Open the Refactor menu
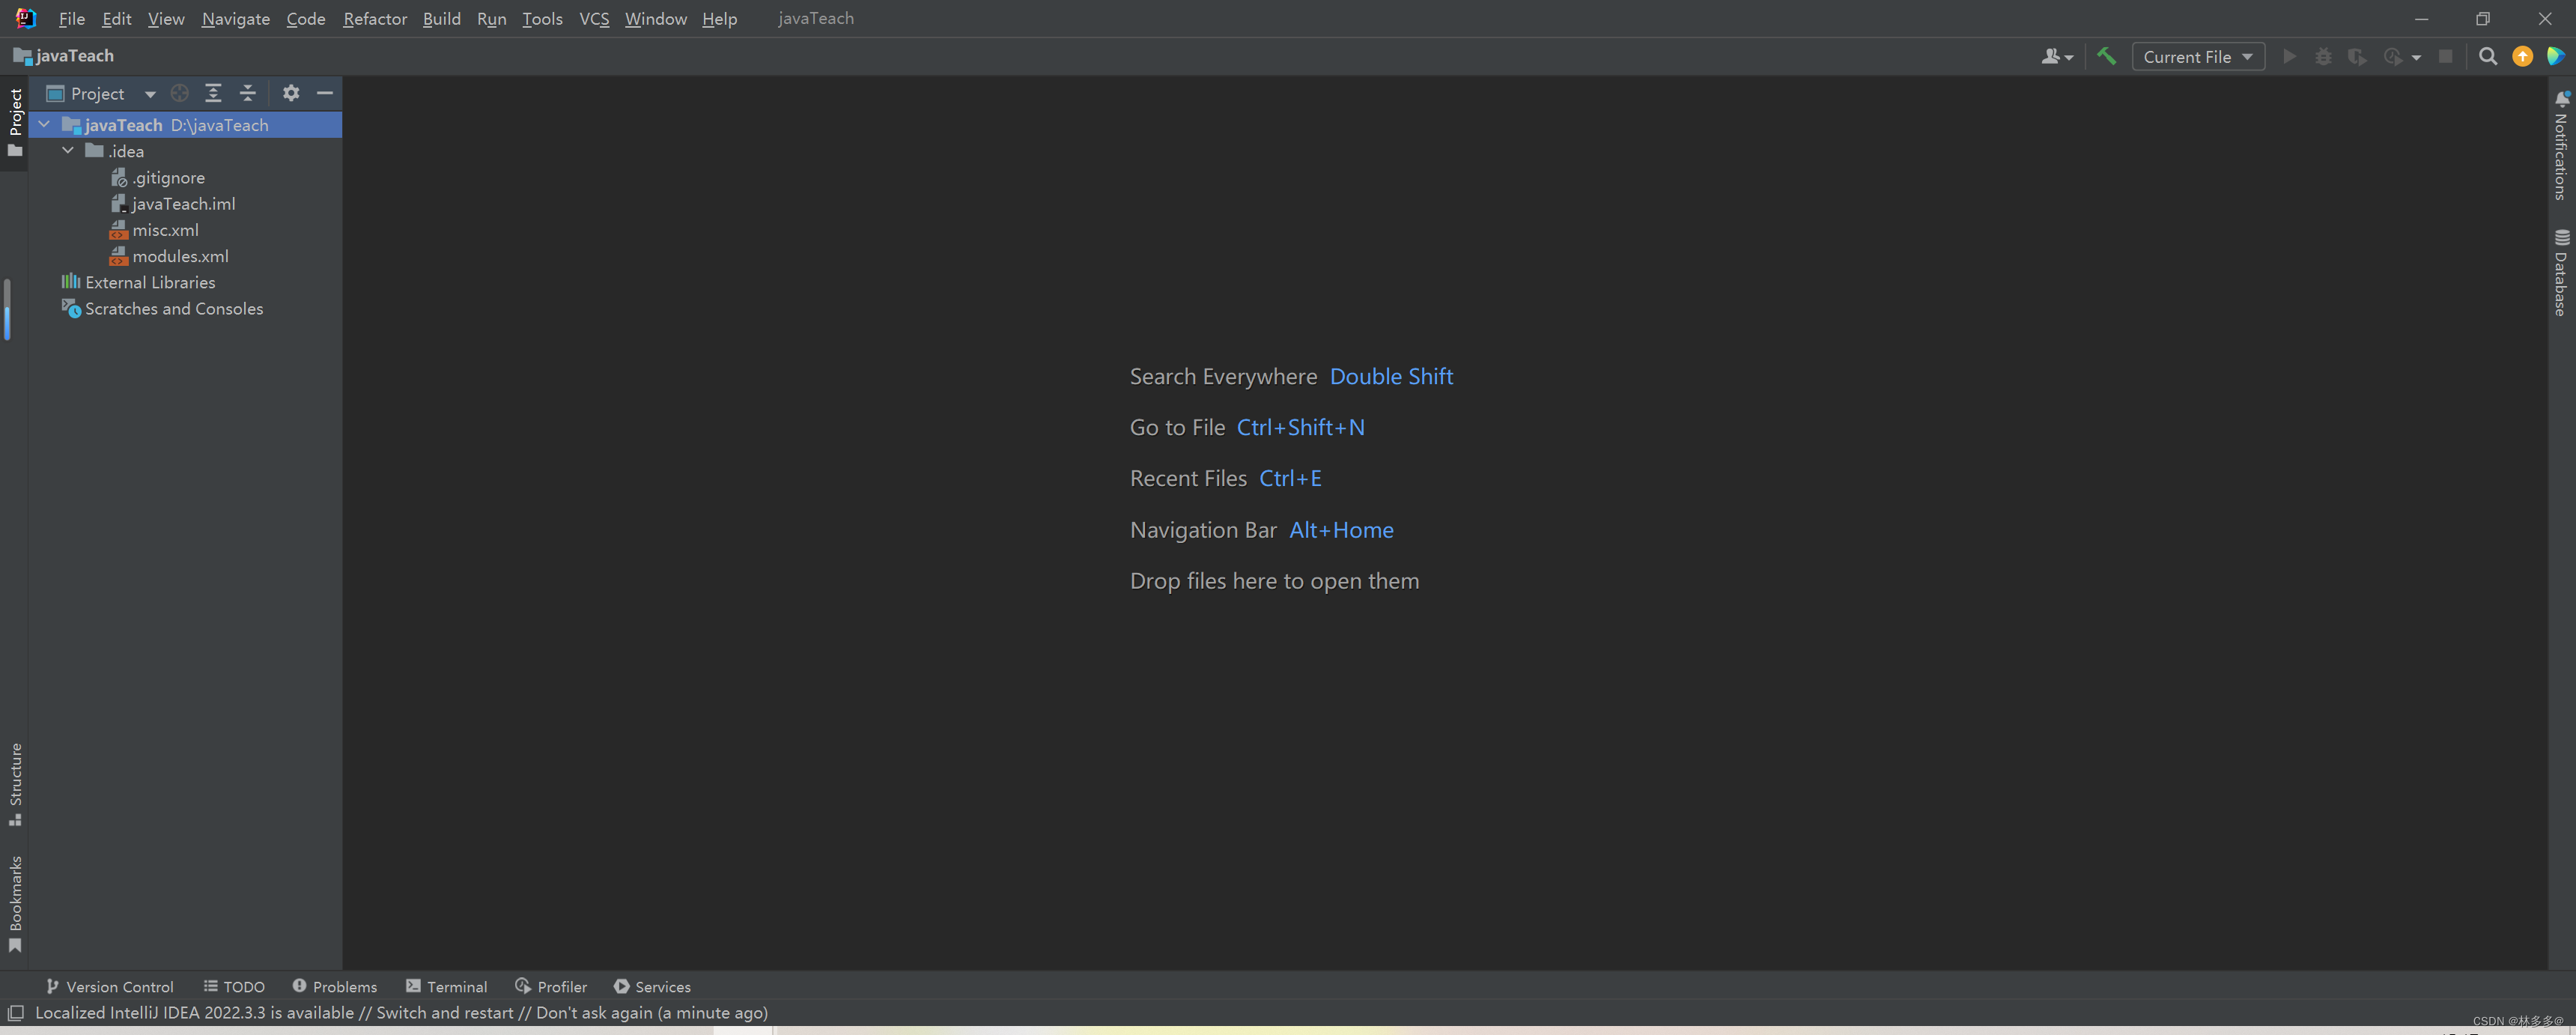 click(374, 18)
